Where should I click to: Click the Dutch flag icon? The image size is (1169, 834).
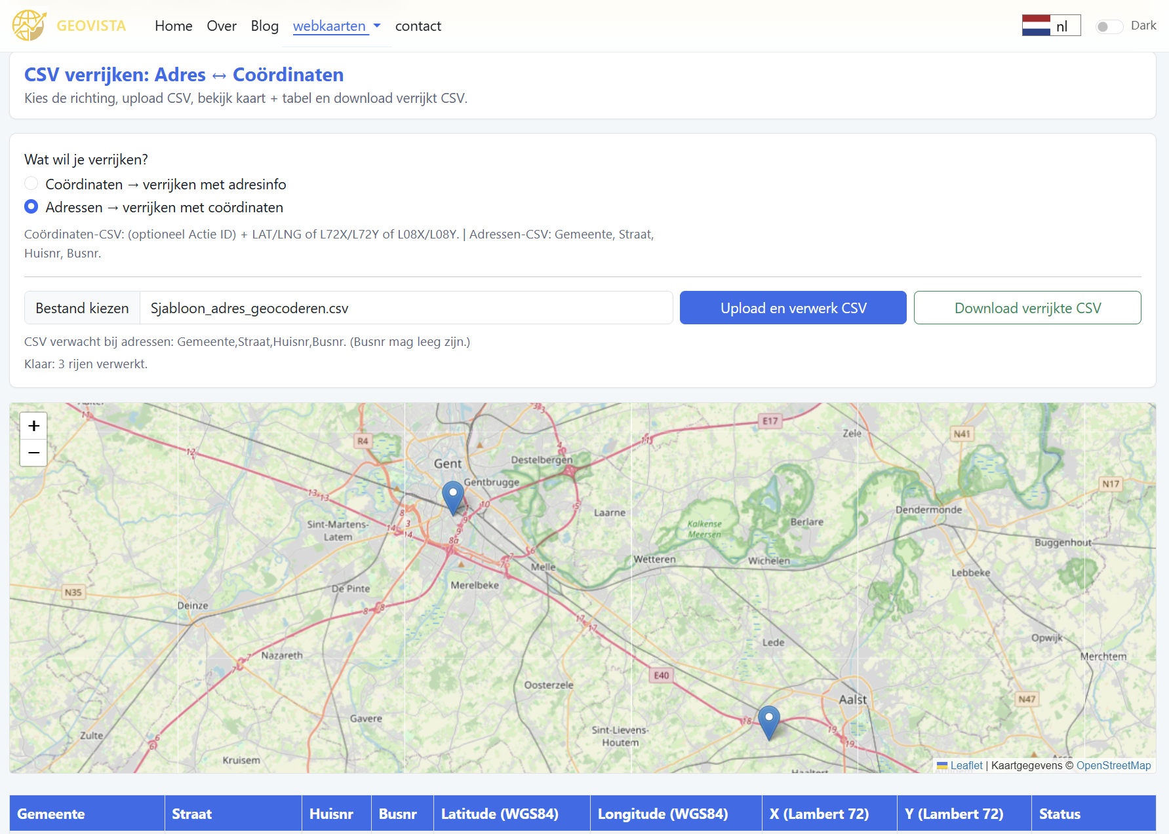(x=1036, y=26)
